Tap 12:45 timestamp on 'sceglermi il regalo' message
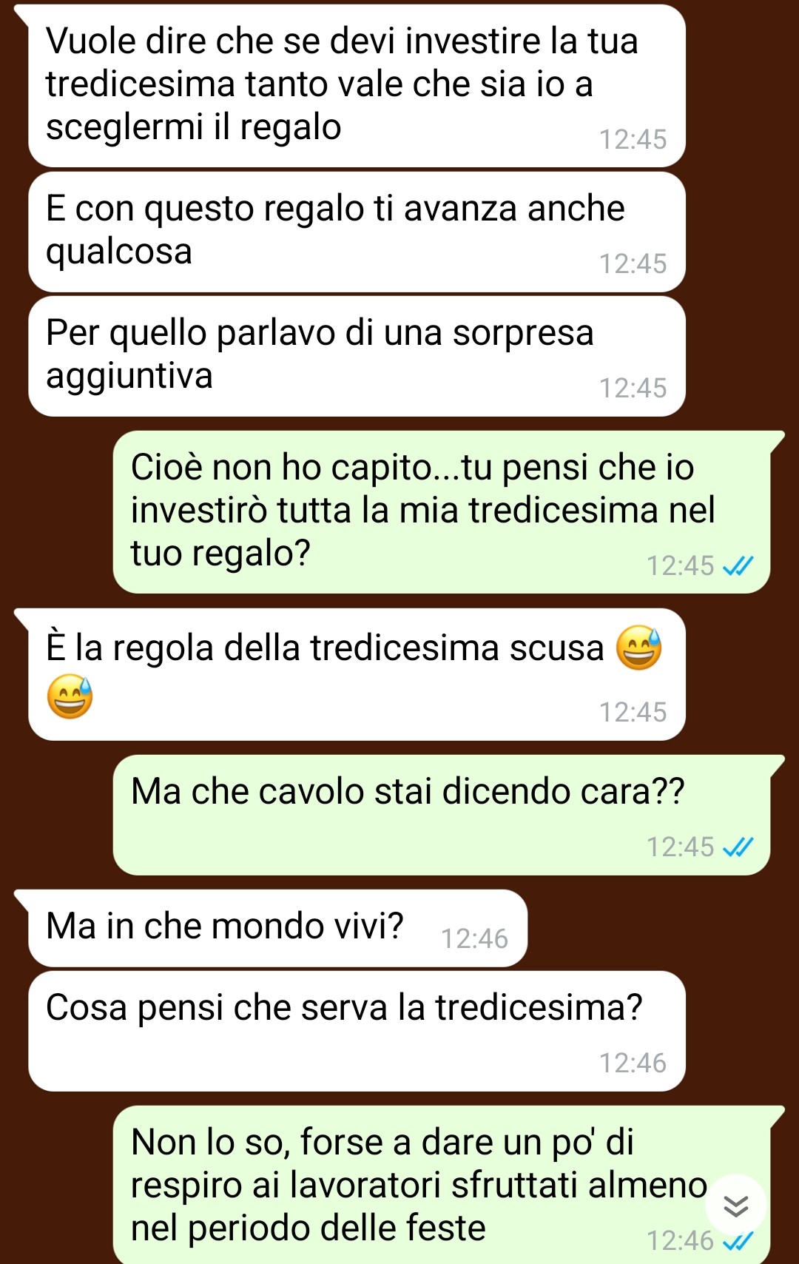This screenshot has width=799, height=1264. [633, 139]
